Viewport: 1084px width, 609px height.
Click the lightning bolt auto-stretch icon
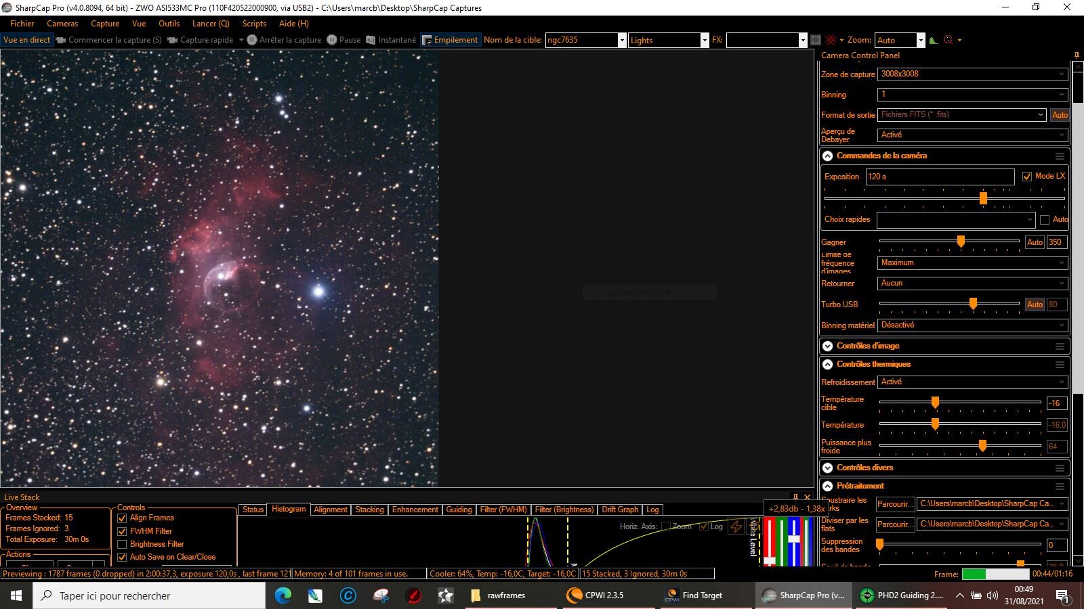pos(736,527)
